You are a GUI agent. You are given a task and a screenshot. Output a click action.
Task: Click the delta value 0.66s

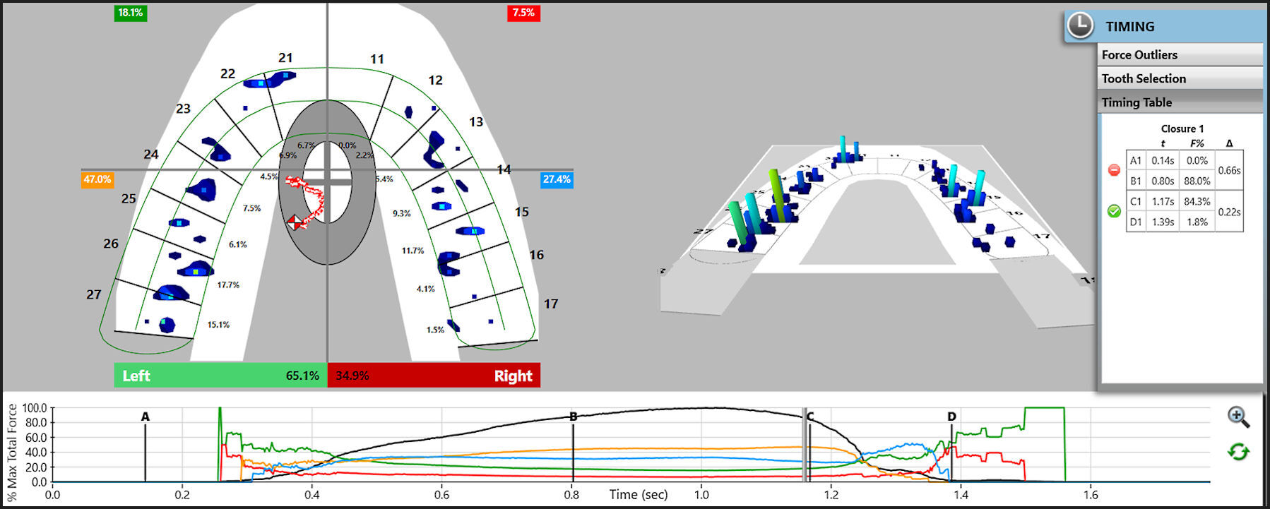click(x=1229, y=170)
